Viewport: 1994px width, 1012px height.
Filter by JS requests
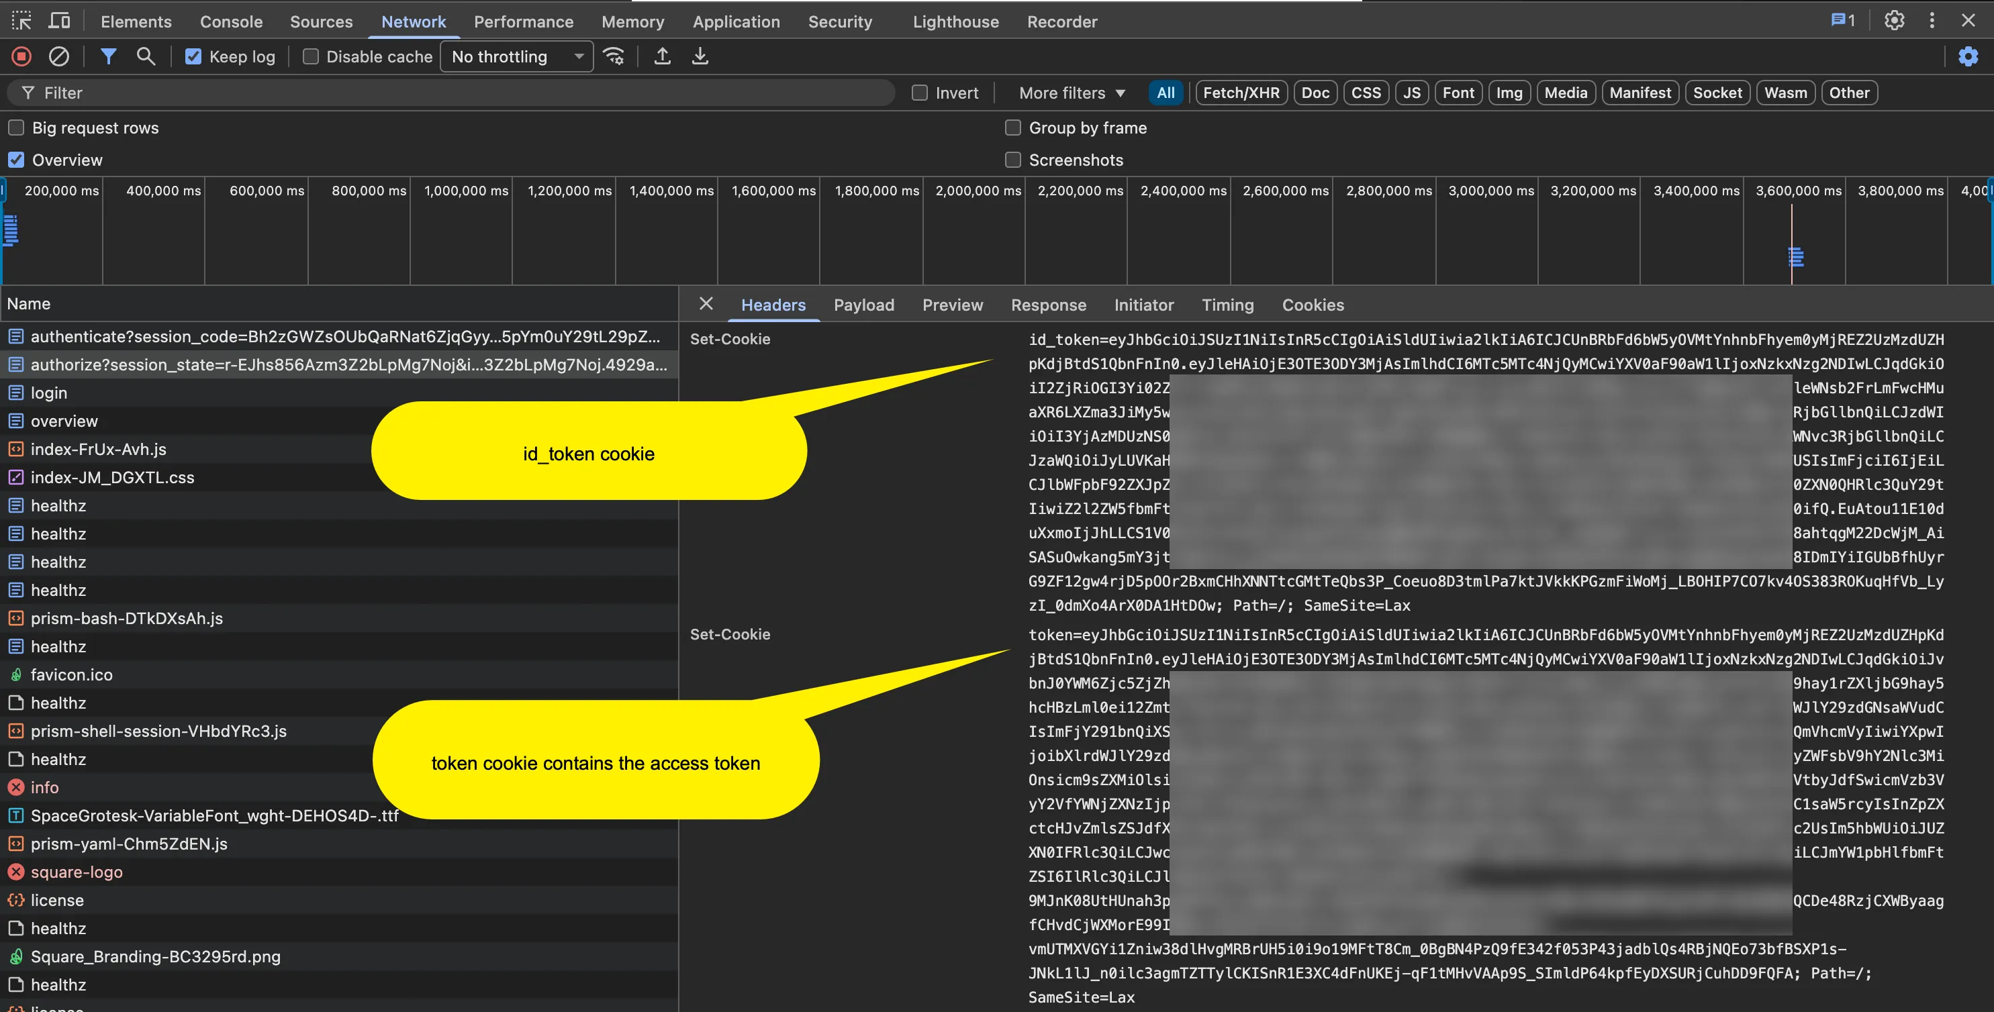pos(1411,93)
